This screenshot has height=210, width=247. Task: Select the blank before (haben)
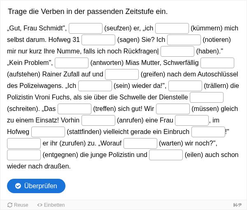[x=177, y=51]
